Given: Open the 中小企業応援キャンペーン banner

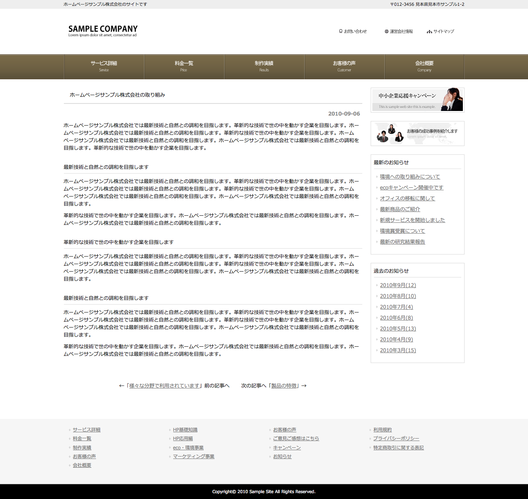Looking at the screenshot, I should [x=417, y=100].
